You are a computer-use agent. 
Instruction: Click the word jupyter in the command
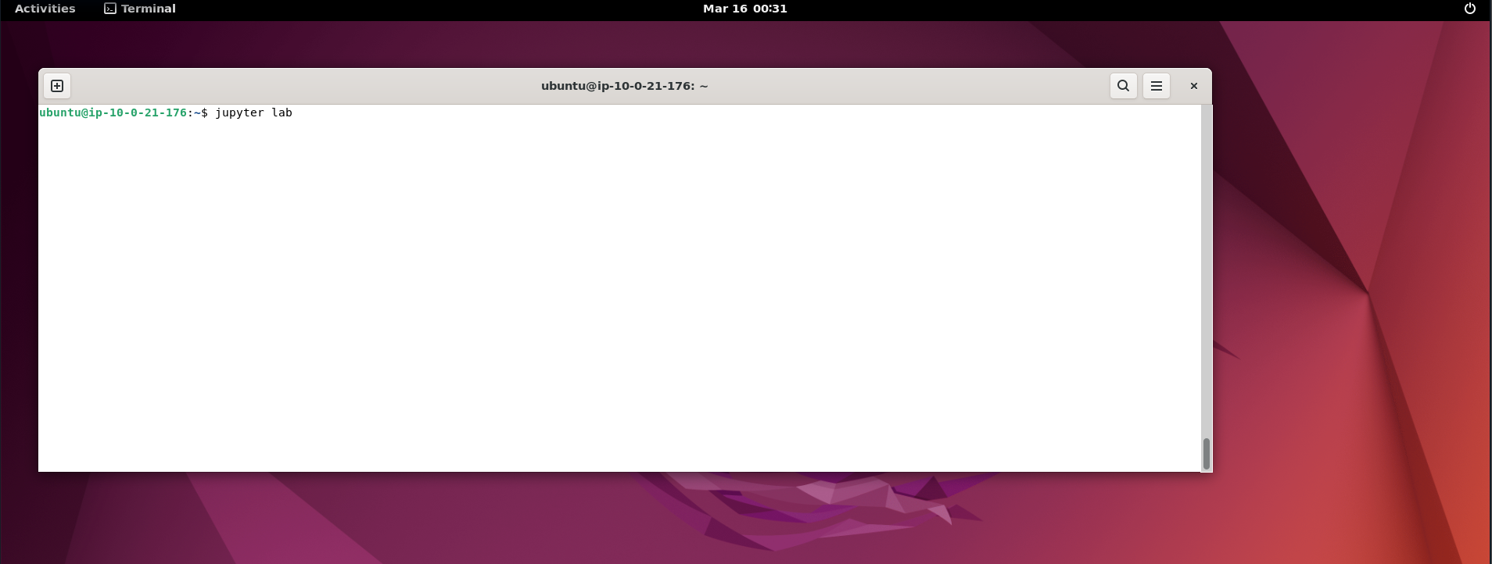pos(239,112)
